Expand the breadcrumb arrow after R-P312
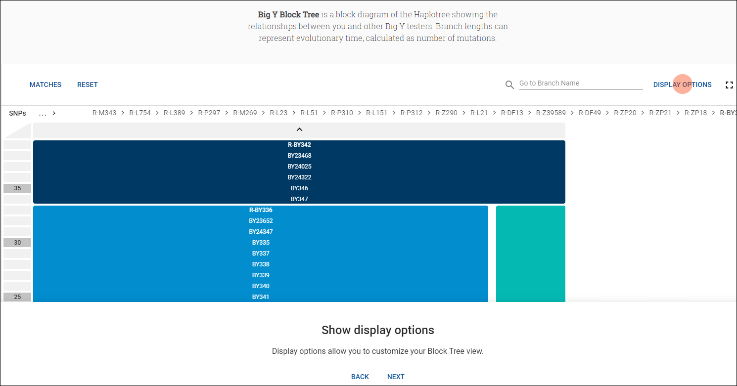Image resolution: width=737 pixels, height=386 pixels. [428, 113]
